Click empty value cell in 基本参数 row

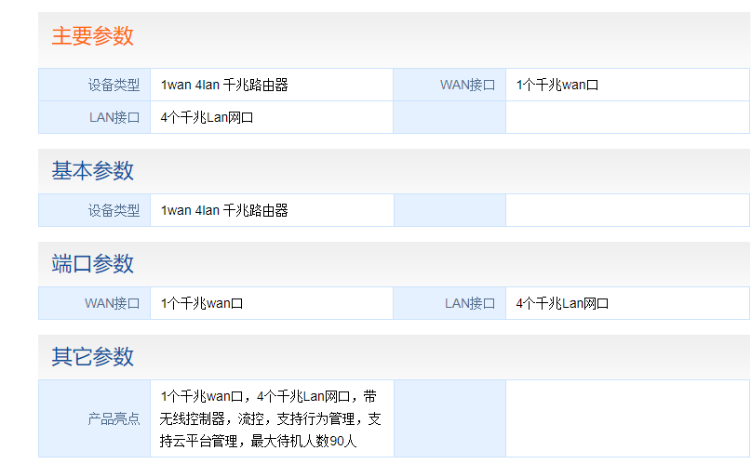(627, 210)
